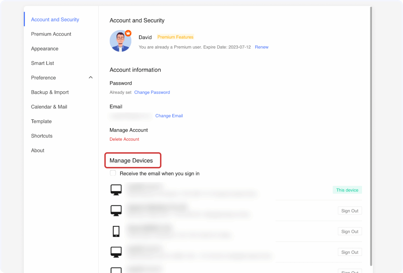
Task: Click the mobile phone device icon
Action: click(116, 231)
